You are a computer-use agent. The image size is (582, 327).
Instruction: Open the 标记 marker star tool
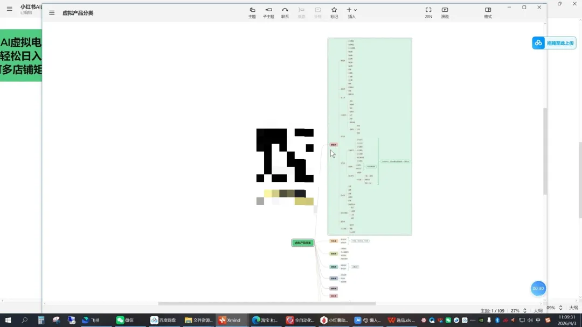tap(334, 12)
